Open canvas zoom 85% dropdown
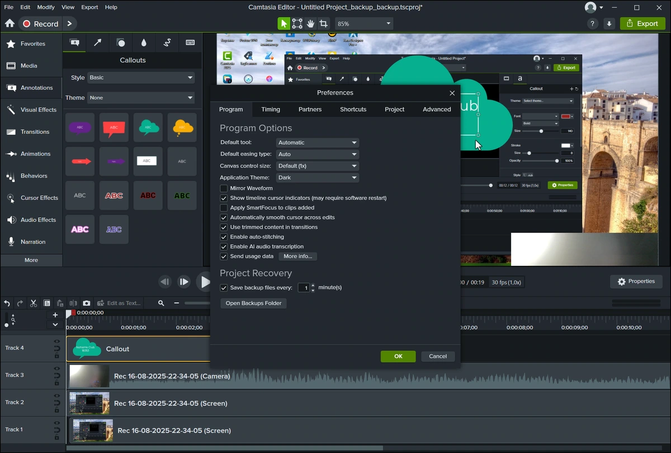The image size is (671, 453). [363, 23]
